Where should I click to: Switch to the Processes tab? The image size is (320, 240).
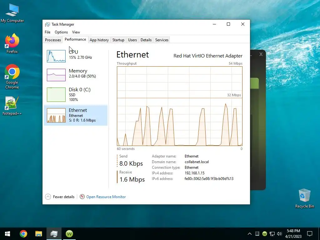click(x=53, y=40)
